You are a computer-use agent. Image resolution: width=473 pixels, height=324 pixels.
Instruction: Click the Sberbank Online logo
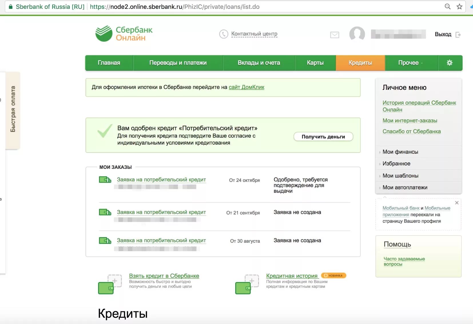pyautogui.click(x=124, y=34)
